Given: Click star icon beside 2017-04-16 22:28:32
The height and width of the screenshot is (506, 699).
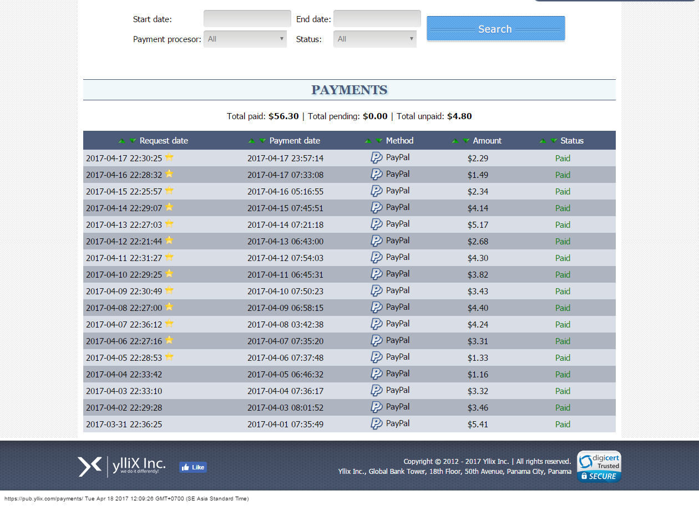Looking at the screenshot, I should (169, 173).
